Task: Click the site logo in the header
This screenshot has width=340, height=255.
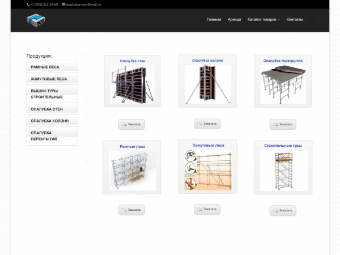Action: click(35, 20)
